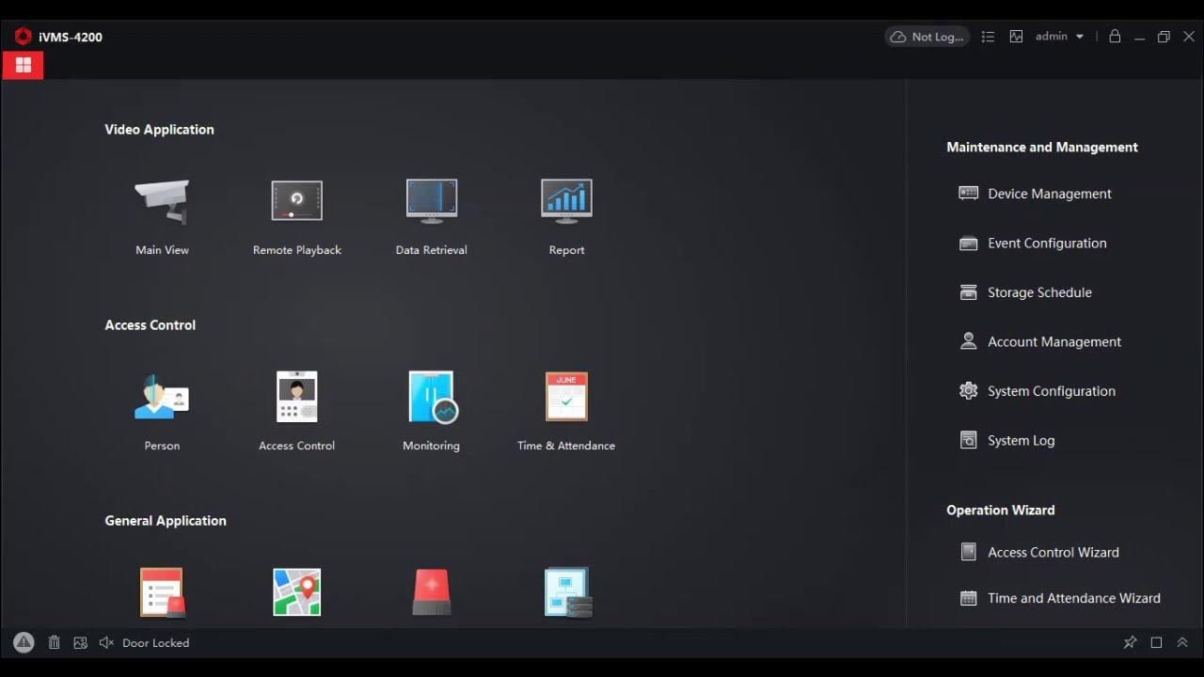The image size is (1204, 677).
Task: Open the map icon under General Application
Action: click(x=297, y=592)
